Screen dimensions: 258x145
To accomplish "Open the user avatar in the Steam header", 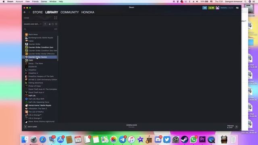I will (x=217, y=8).
